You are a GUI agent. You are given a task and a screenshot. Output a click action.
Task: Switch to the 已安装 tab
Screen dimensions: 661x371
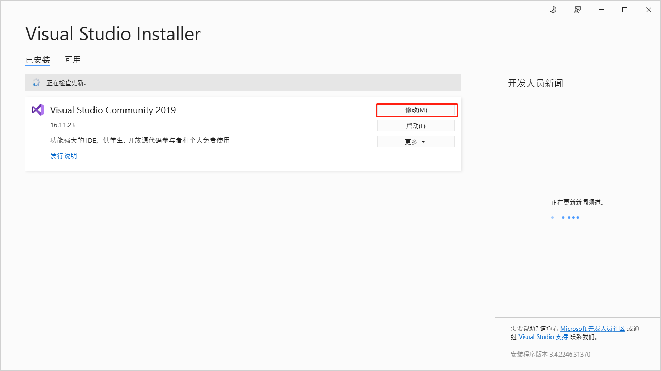coord(38,60)
